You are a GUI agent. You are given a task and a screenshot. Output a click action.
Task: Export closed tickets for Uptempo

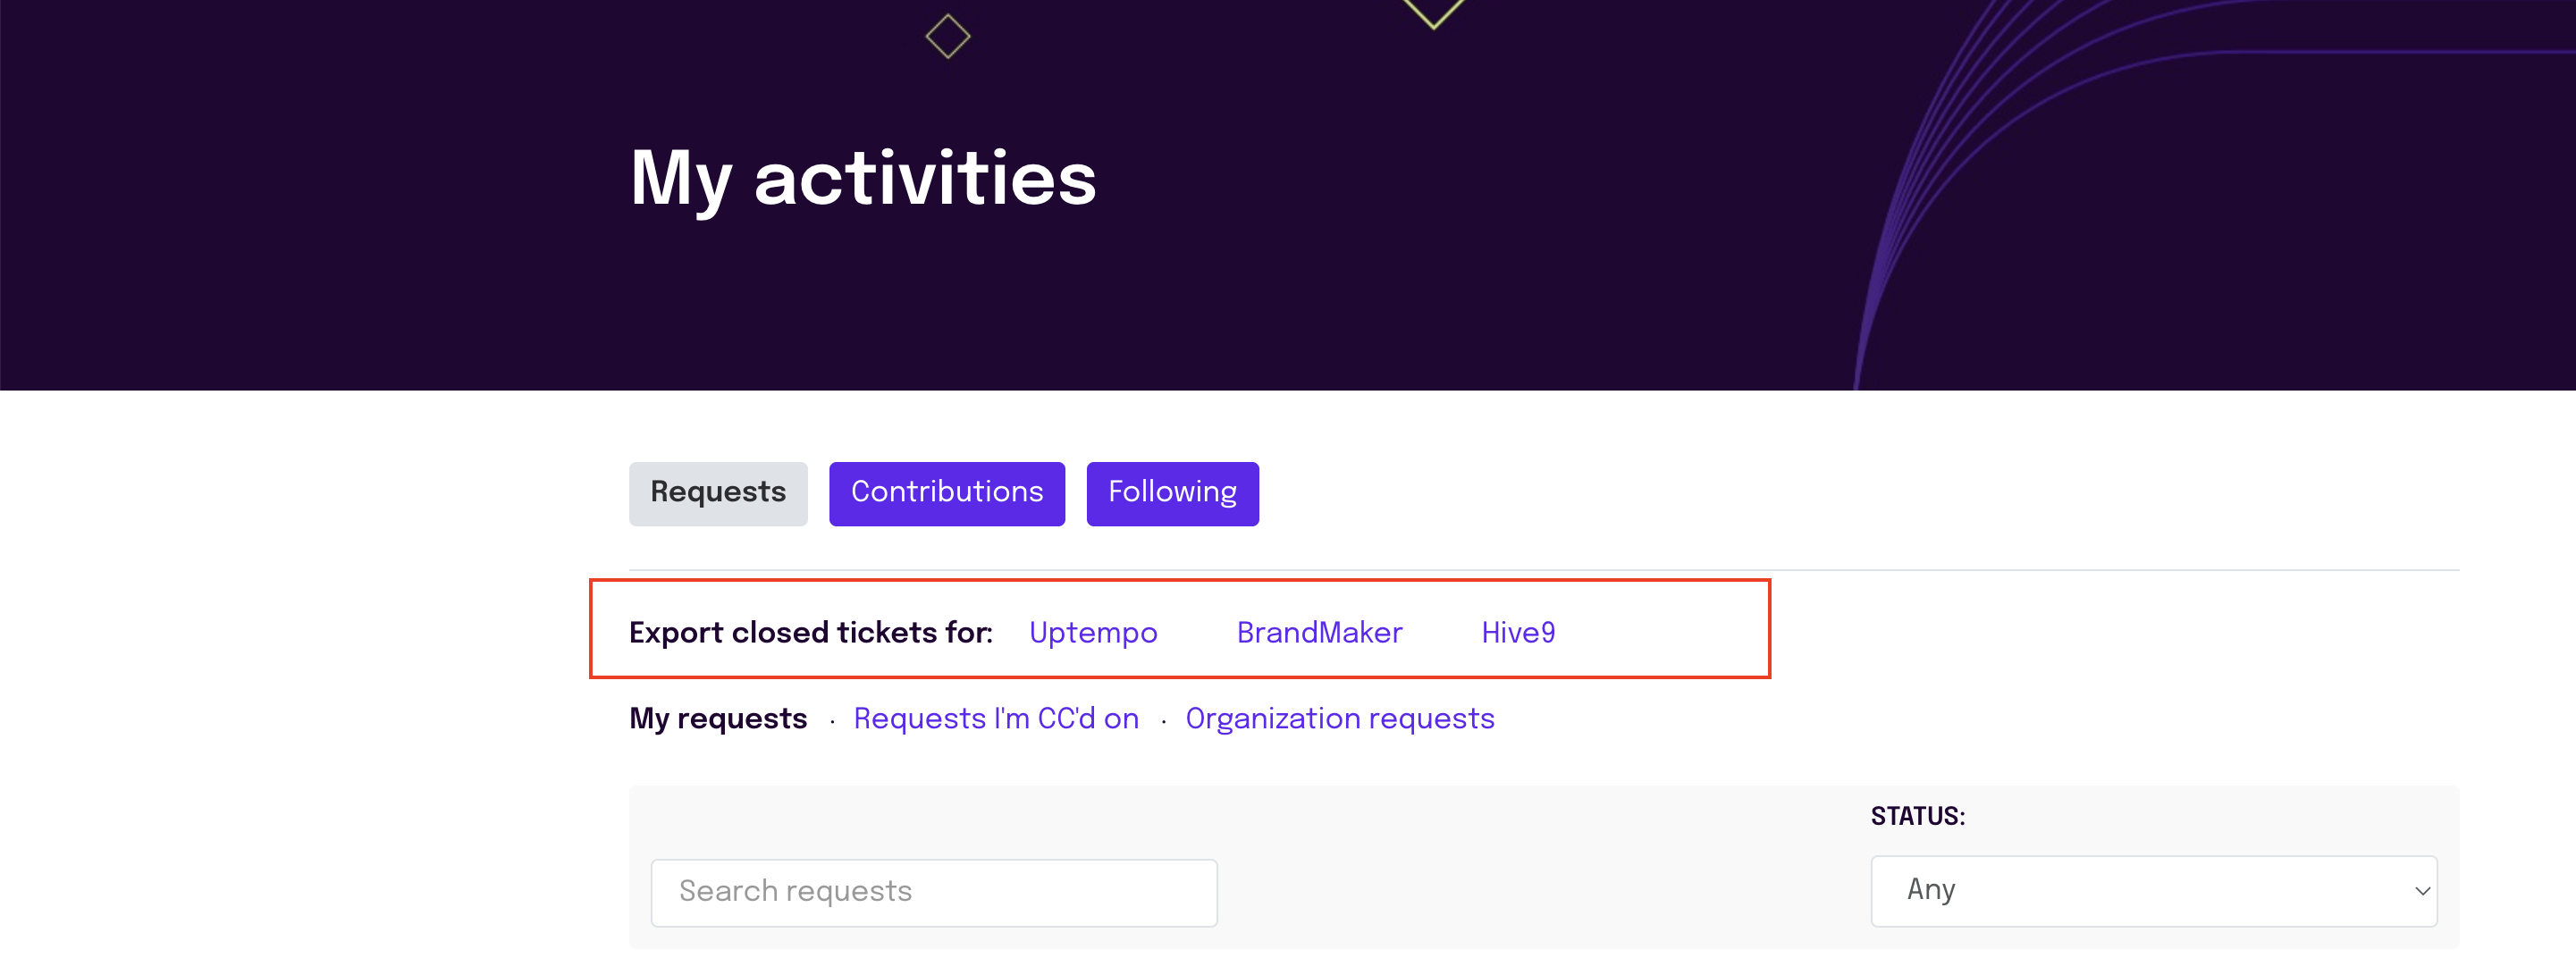(1093, 632)
